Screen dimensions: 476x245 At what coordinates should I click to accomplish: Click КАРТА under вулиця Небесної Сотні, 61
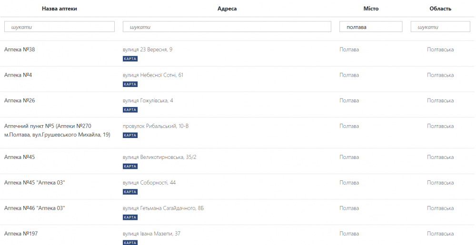coord(130,84)
